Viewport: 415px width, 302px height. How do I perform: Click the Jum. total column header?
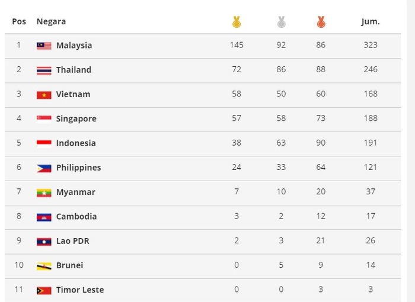click(371, 22)
